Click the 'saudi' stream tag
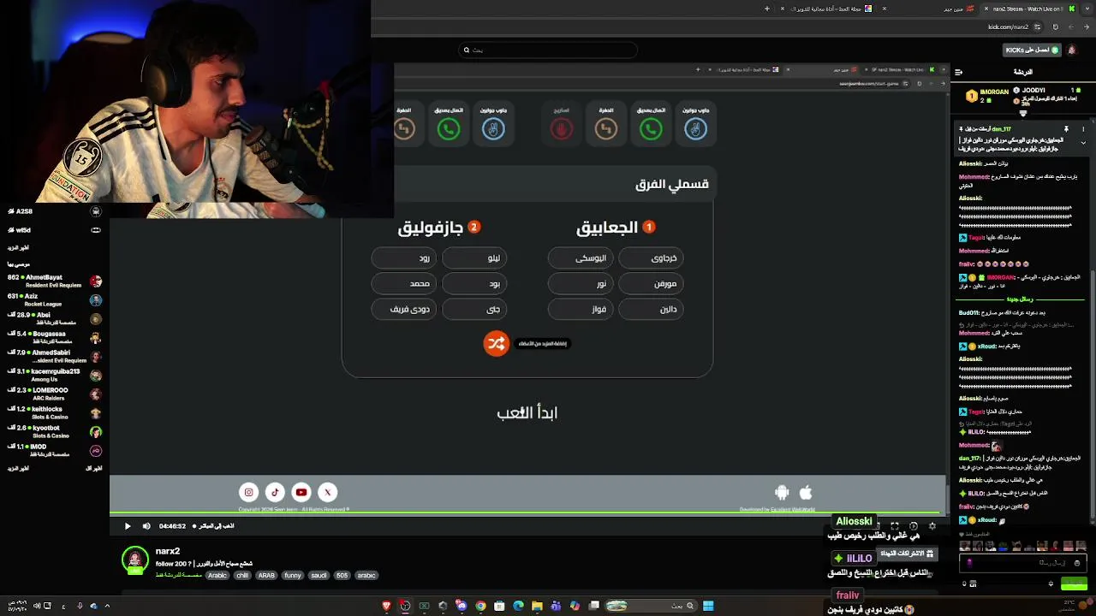 319,576
